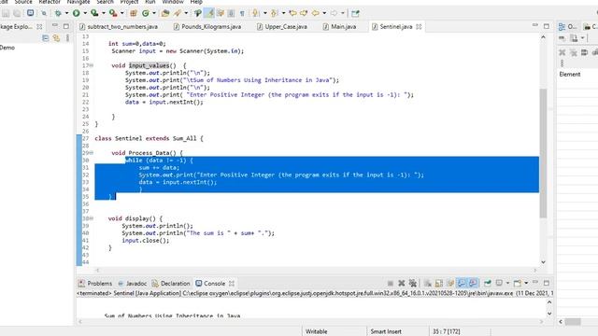Screen dimensions: 598x336
Task: Open the Javadoc view tab
Action: tap(132, 284)
